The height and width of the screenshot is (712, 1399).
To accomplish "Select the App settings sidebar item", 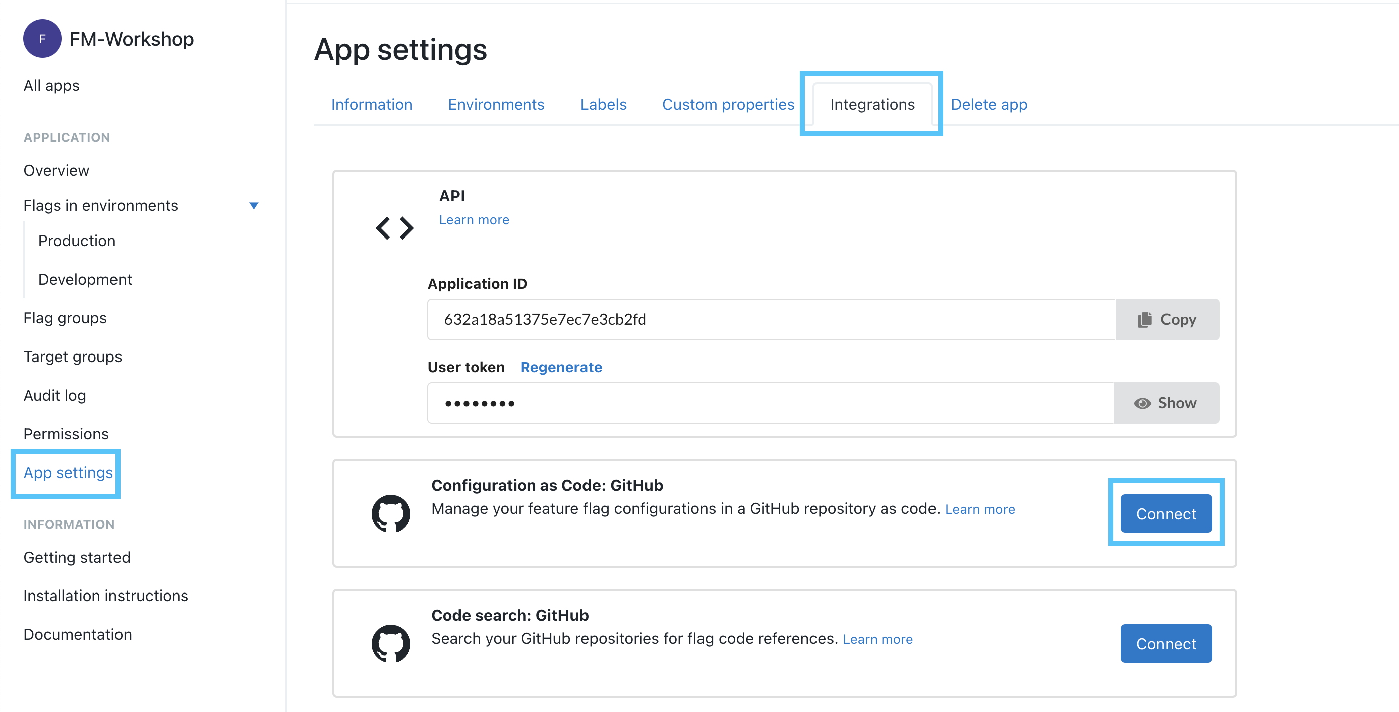I will click(67, 472).
